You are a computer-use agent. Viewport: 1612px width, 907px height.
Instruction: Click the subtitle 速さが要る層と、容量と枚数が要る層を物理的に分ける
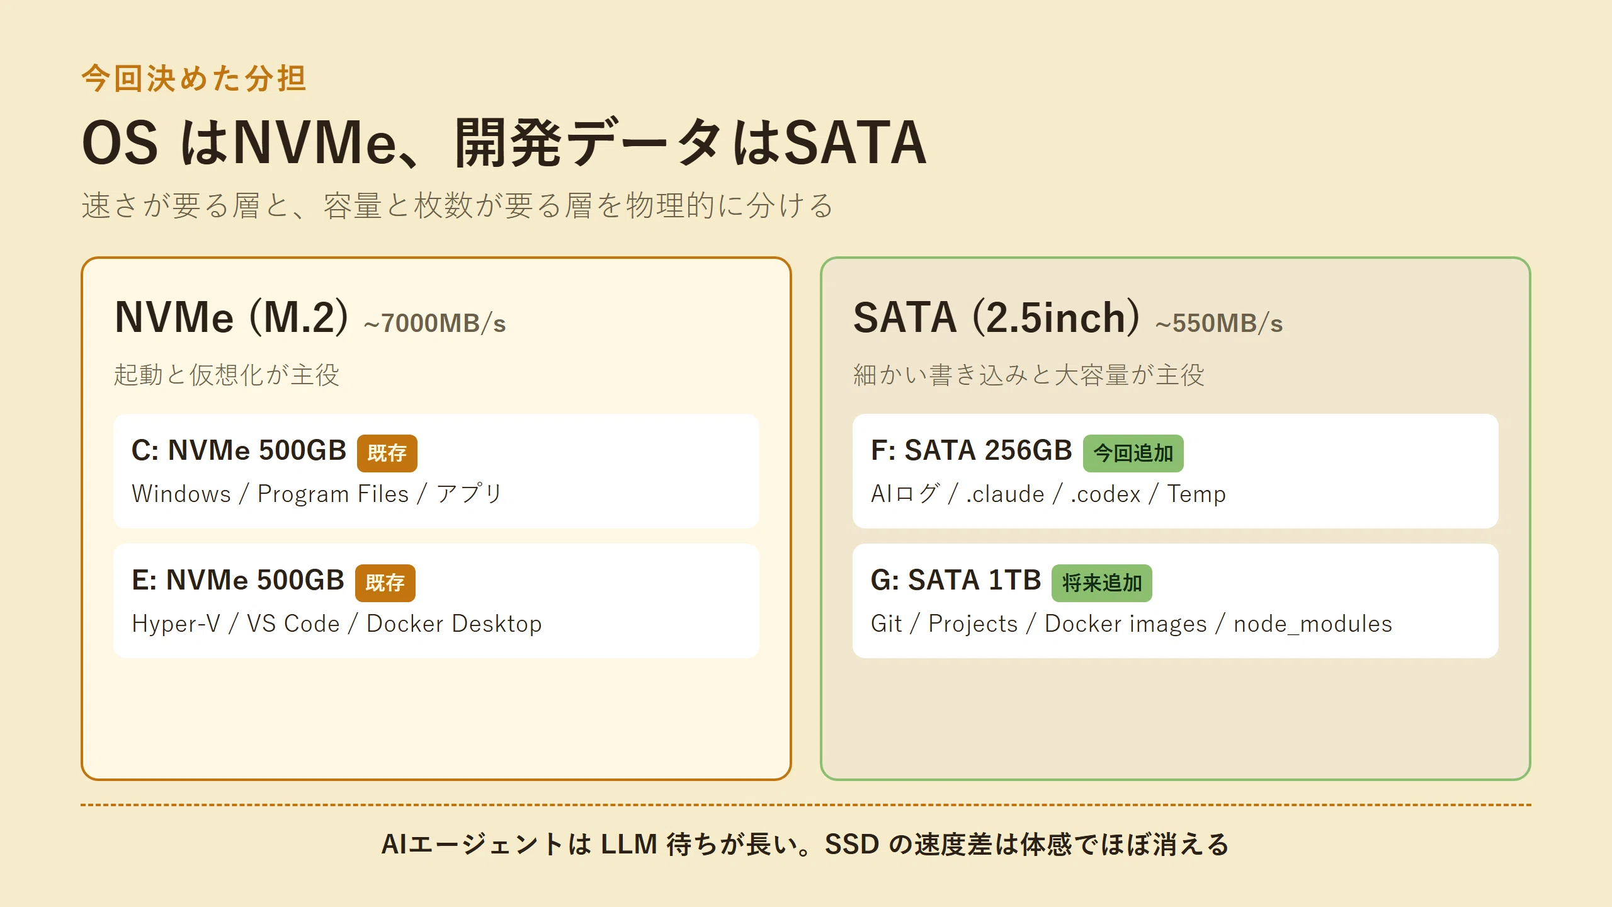coord(458,206)
